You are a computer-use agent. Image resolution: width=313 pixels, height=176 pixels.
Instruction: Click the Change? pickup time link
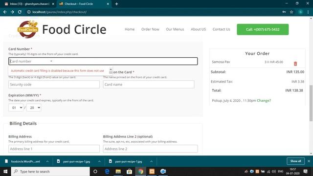264,101
